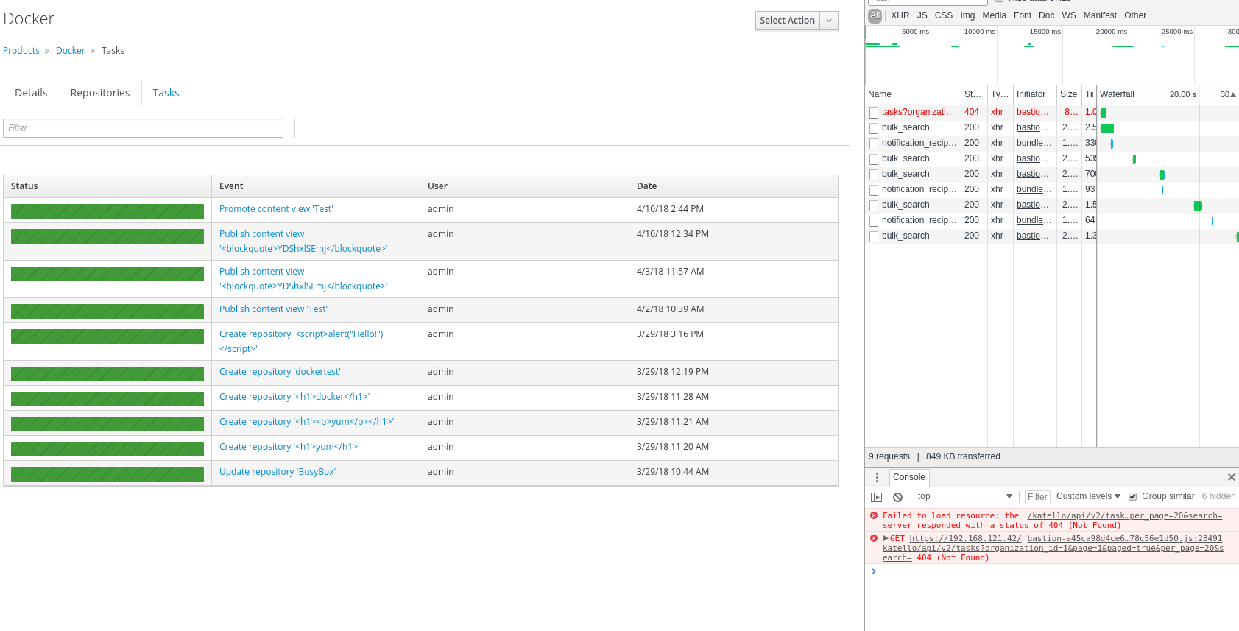Toggle the Group similar checkbox
Viewport: 1239px width, 631px height.
[1133, 497]
